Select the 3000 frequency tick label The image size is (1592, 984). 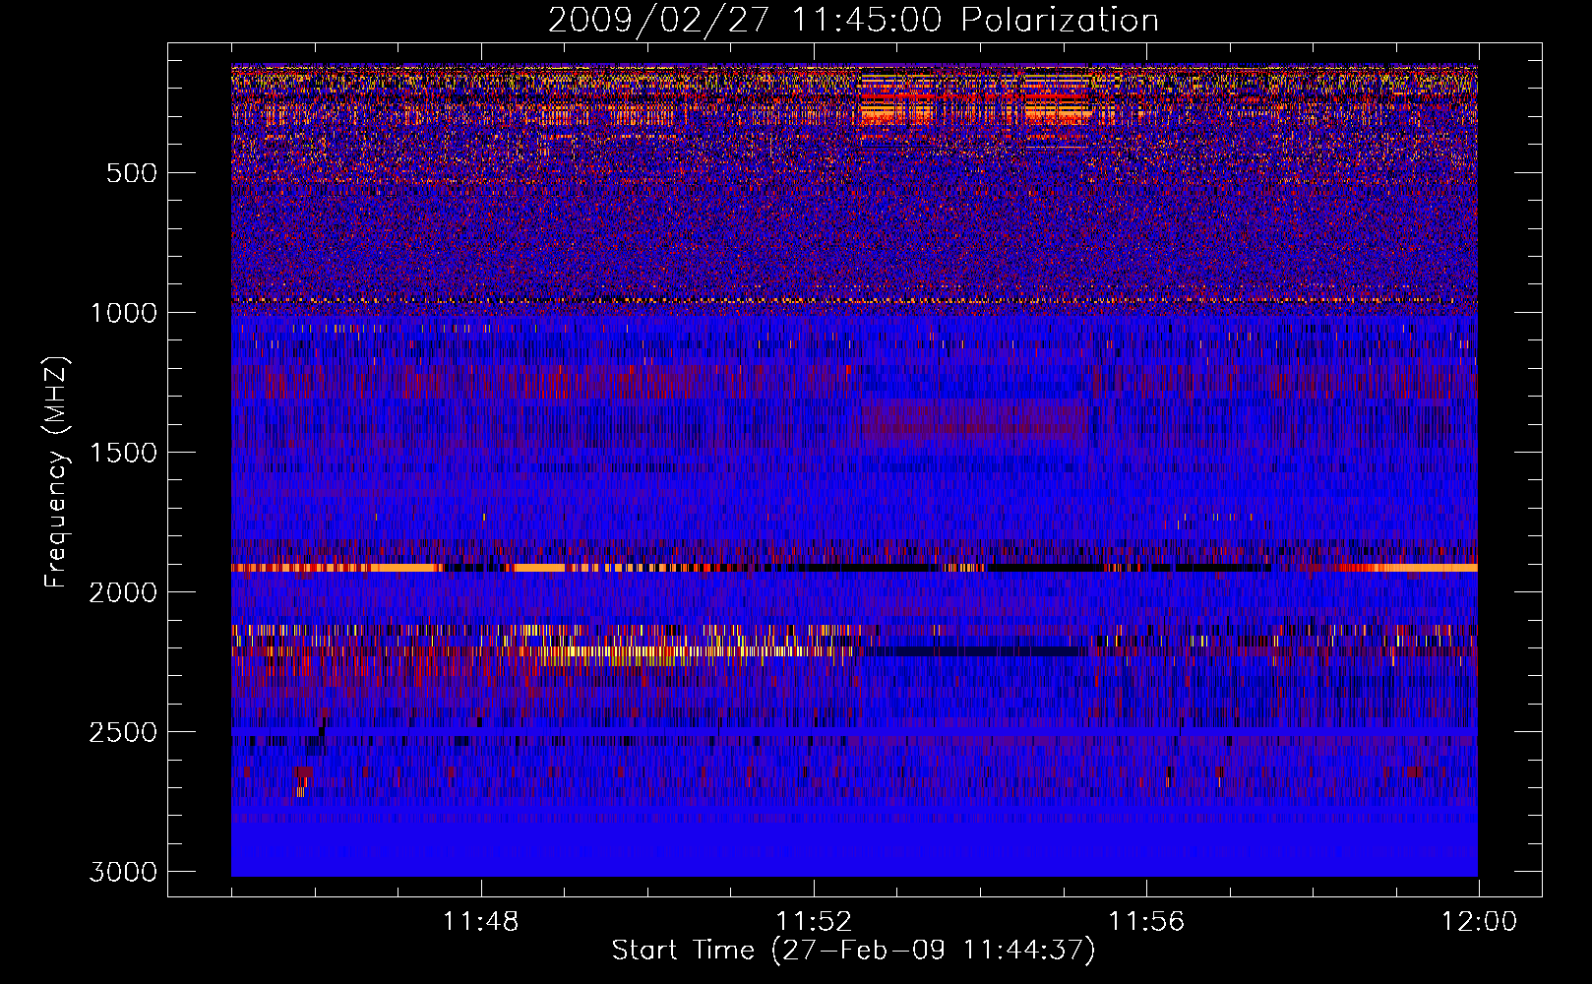click(x=123, y=872)
